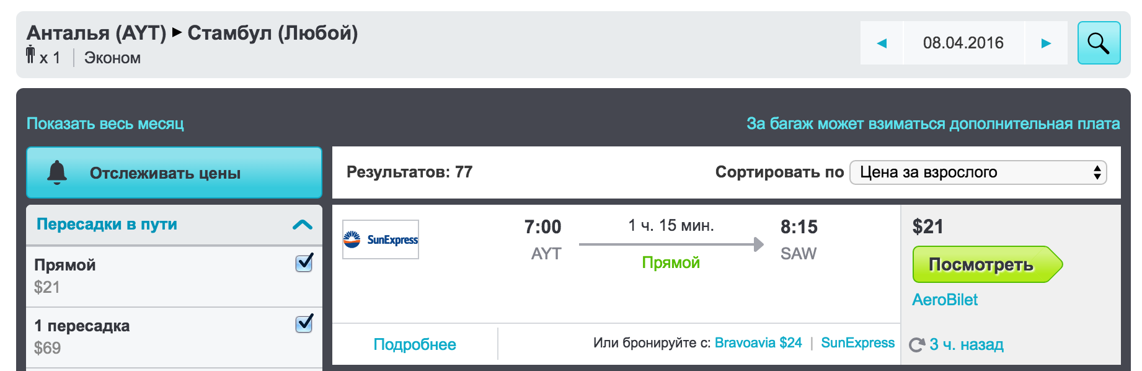
Task: Open the baggage fee notice link
Action: (933, 123)
